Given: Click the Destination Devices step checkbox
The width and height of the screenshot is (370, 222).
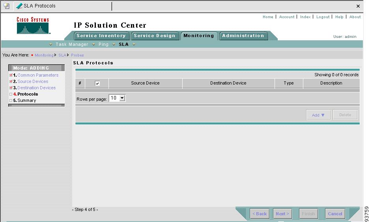Looking at the screenshot, I should (11, 88).
